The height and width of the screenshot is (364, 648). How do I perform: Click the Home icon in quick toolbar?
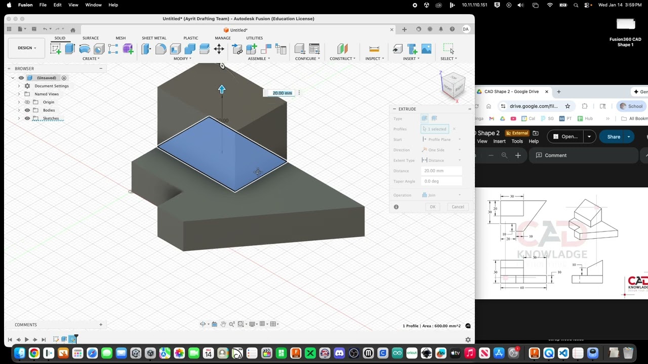pyautogui.click(x=72, y=29)
